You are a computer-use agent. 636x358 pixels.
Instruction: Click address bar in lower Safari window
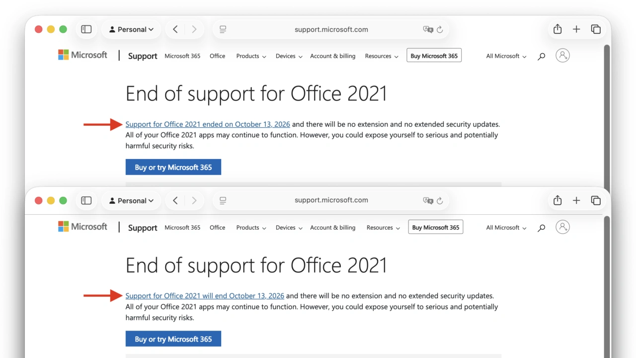pyautogui.click(x=331, y=200)
